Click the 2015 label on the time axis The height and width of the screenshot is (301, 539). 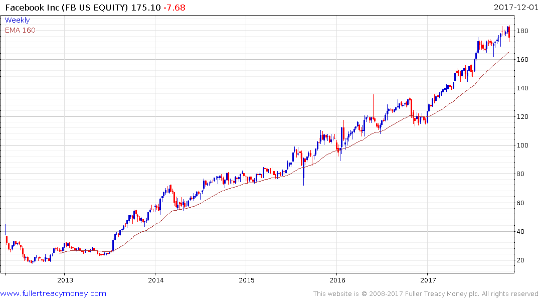click(x=247, y=280)
